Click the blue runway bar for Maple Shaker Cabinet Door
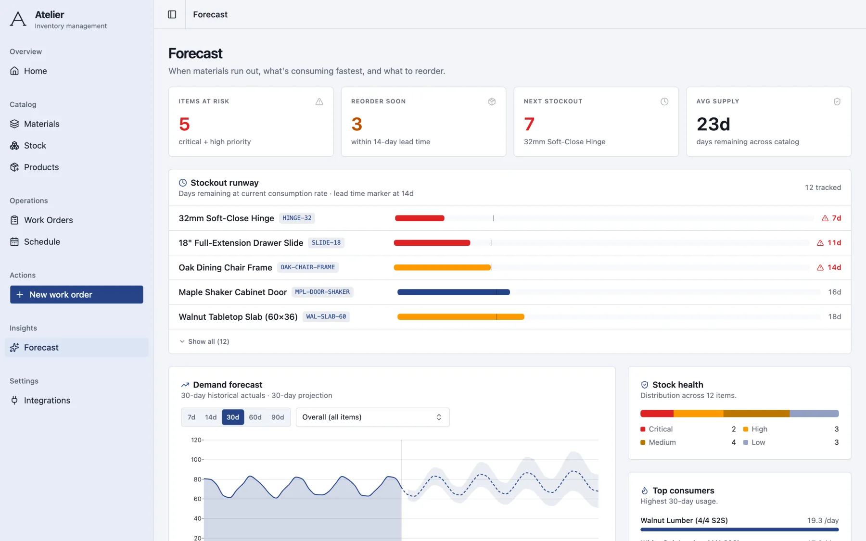This screenshot has height=541, width=866. pyautogui.click(x=453, y=292)
